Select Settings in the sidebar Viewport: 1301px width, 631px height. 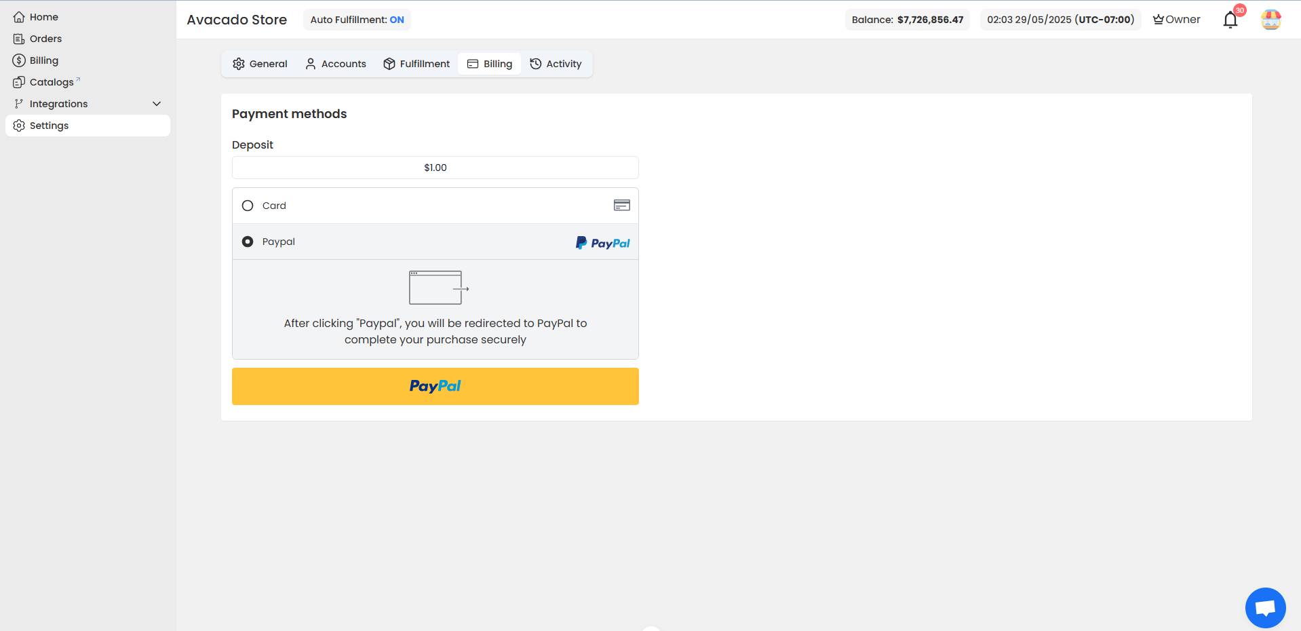coord(88,126)
